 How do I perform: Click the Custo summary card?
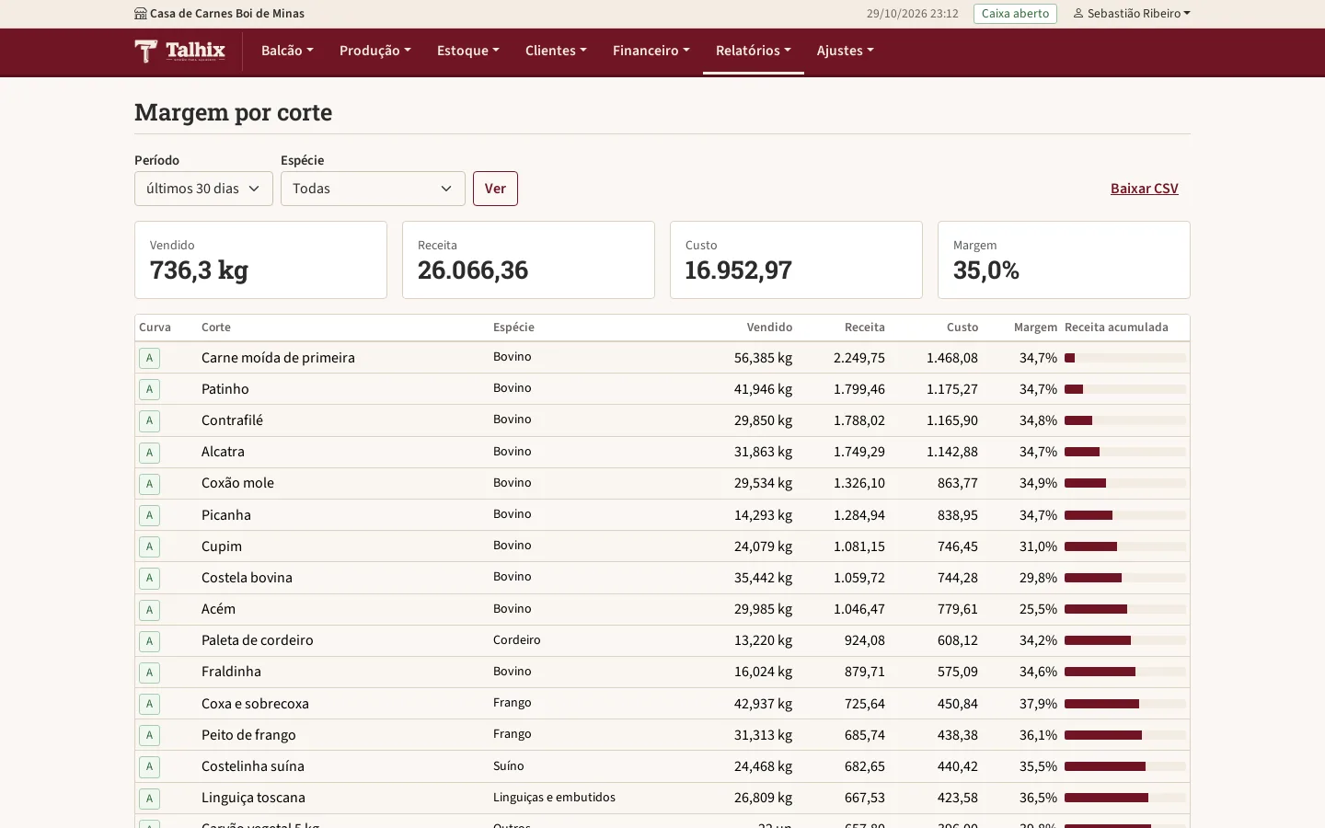click(796, 259)
